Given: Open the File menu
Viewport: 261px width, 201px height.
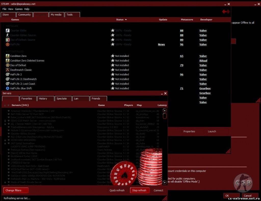Looking at the screenshot, I should click(4, 9).
